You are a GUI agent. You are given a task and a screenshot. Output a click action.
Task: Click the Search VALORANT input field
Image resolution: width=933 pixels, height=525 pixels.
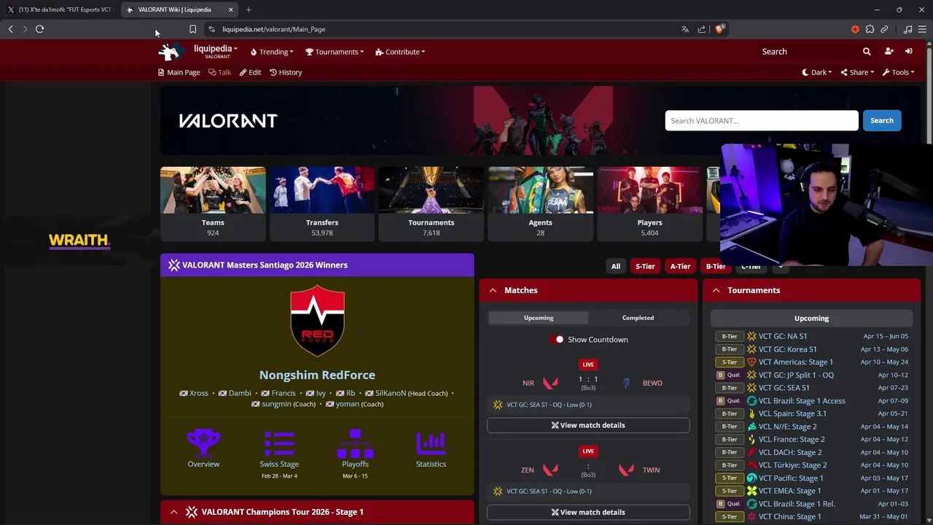click(762, 121)
